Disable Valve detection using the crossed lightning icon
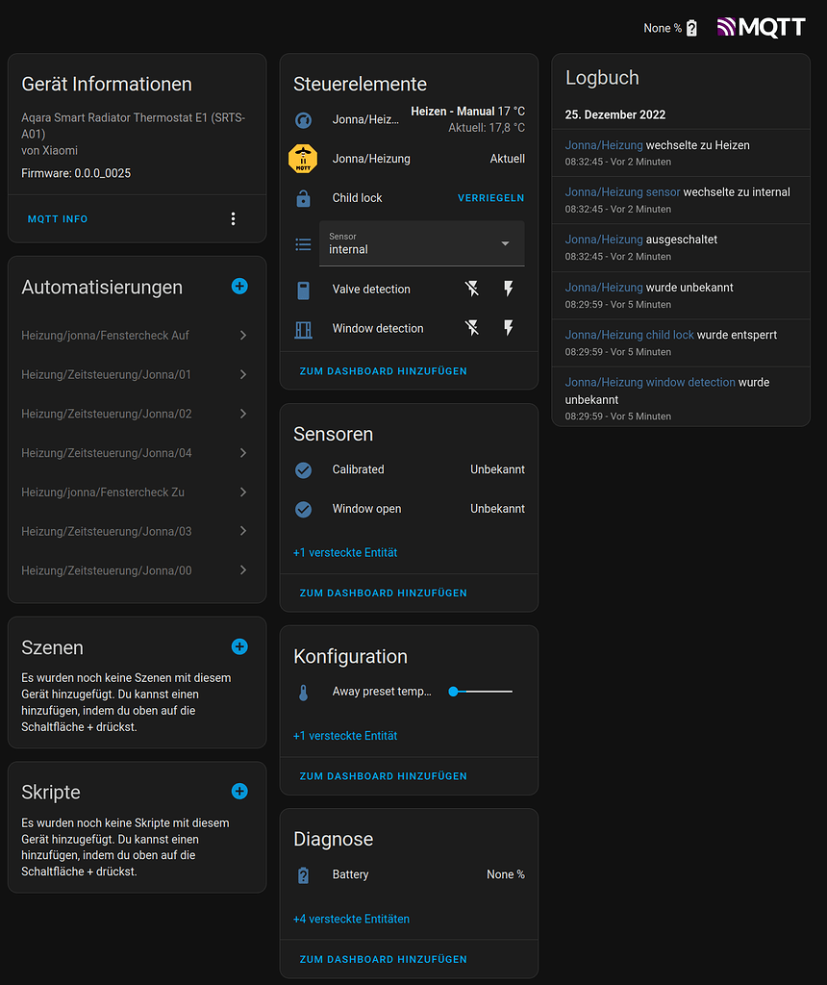This screenshot has width=827, height=985. 472,289
